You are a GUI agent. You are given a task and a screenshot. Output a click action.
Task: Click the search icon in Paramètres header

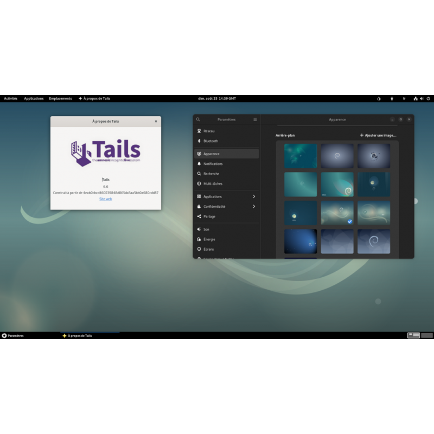[198, 119]
